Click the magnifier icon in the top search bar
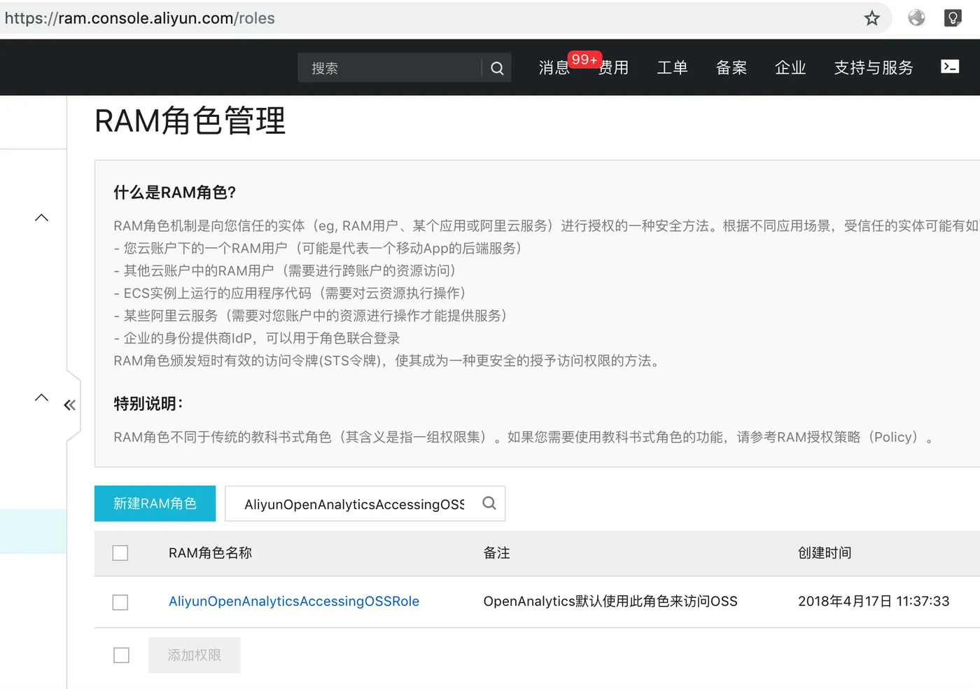The width and height of the screenshot is (980, 689). click(497, 68)
